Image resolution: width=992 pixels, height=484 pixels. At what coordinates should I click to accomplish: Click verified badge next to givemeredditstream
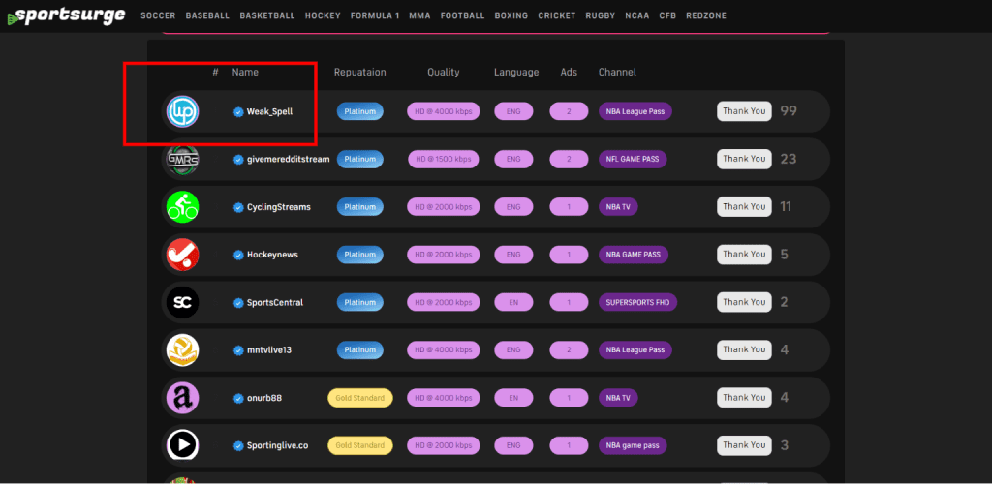pyautogui.click(x=238, y=159)
